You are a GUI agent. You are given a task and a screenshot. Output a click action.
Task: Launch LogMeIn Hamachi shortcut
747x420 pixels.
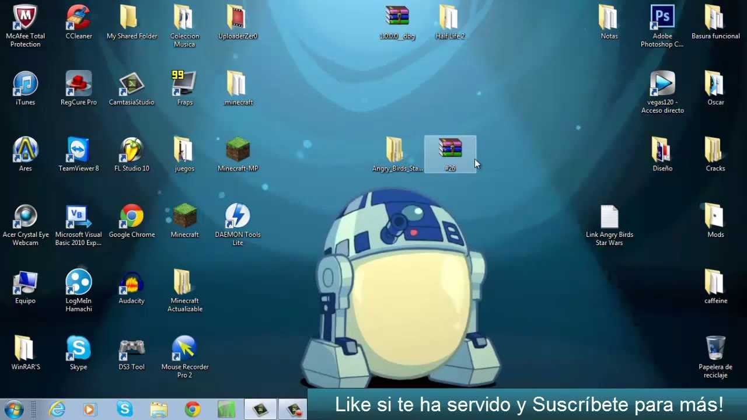point(79,291)
